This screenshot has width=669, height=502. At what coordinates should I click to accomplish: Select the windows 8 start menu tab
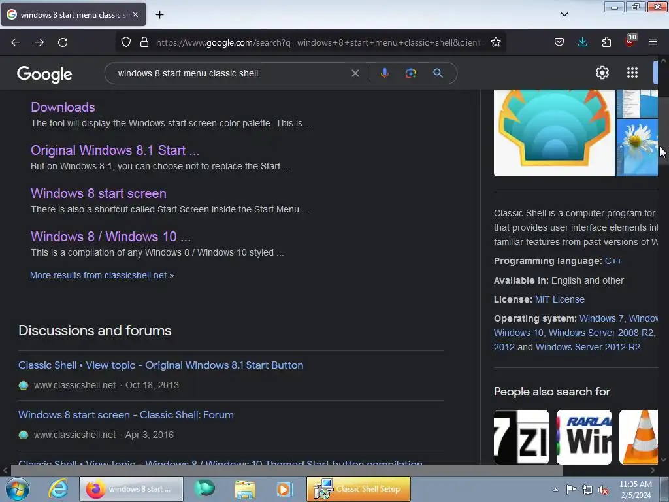pos(73,14)
